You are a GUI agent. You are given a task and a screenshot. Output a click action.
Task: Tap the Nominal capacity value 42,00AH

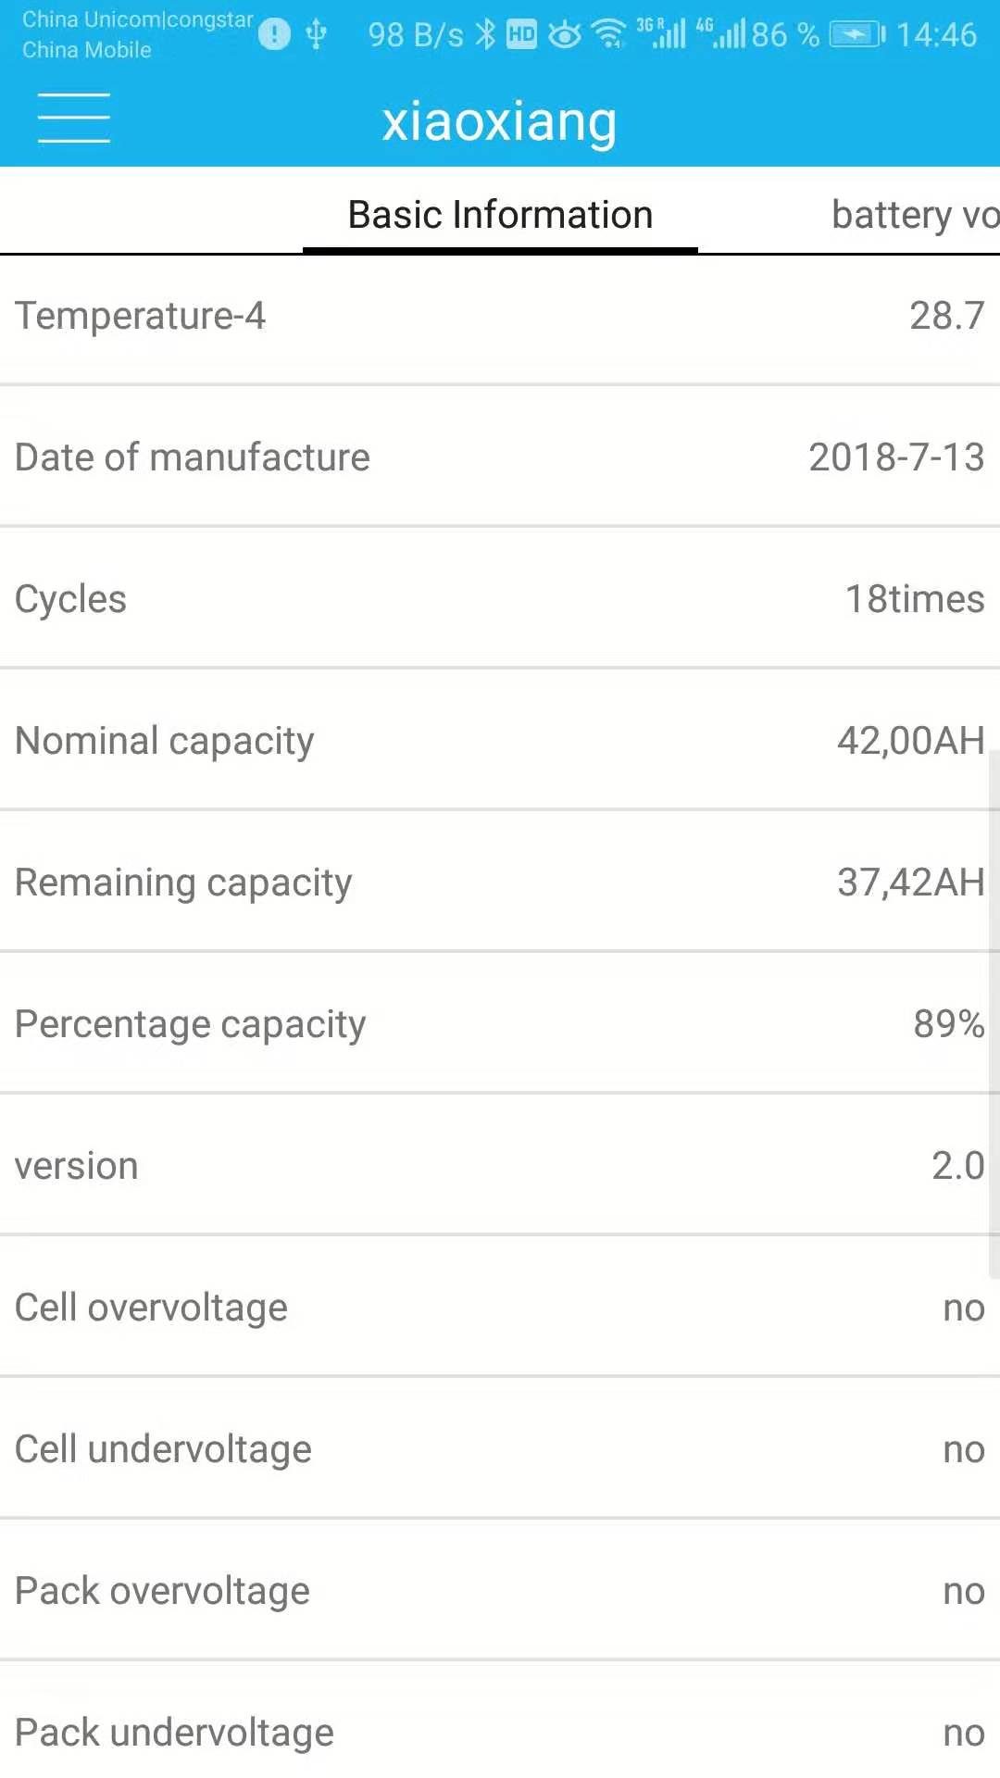(x=910, y=741)
